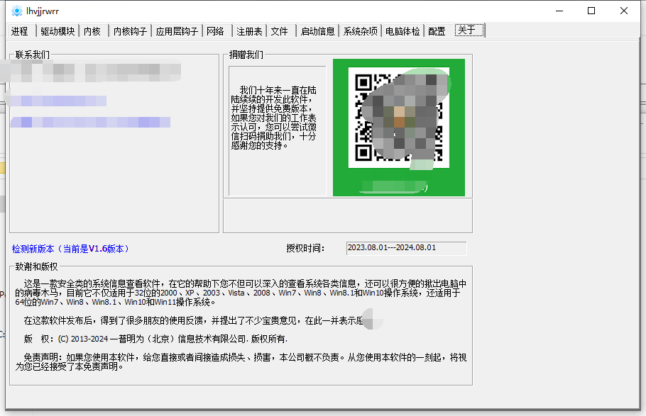Click the 免责声明 disclaimer paragraph
This screenshot has width=646, height=416.
241,361
